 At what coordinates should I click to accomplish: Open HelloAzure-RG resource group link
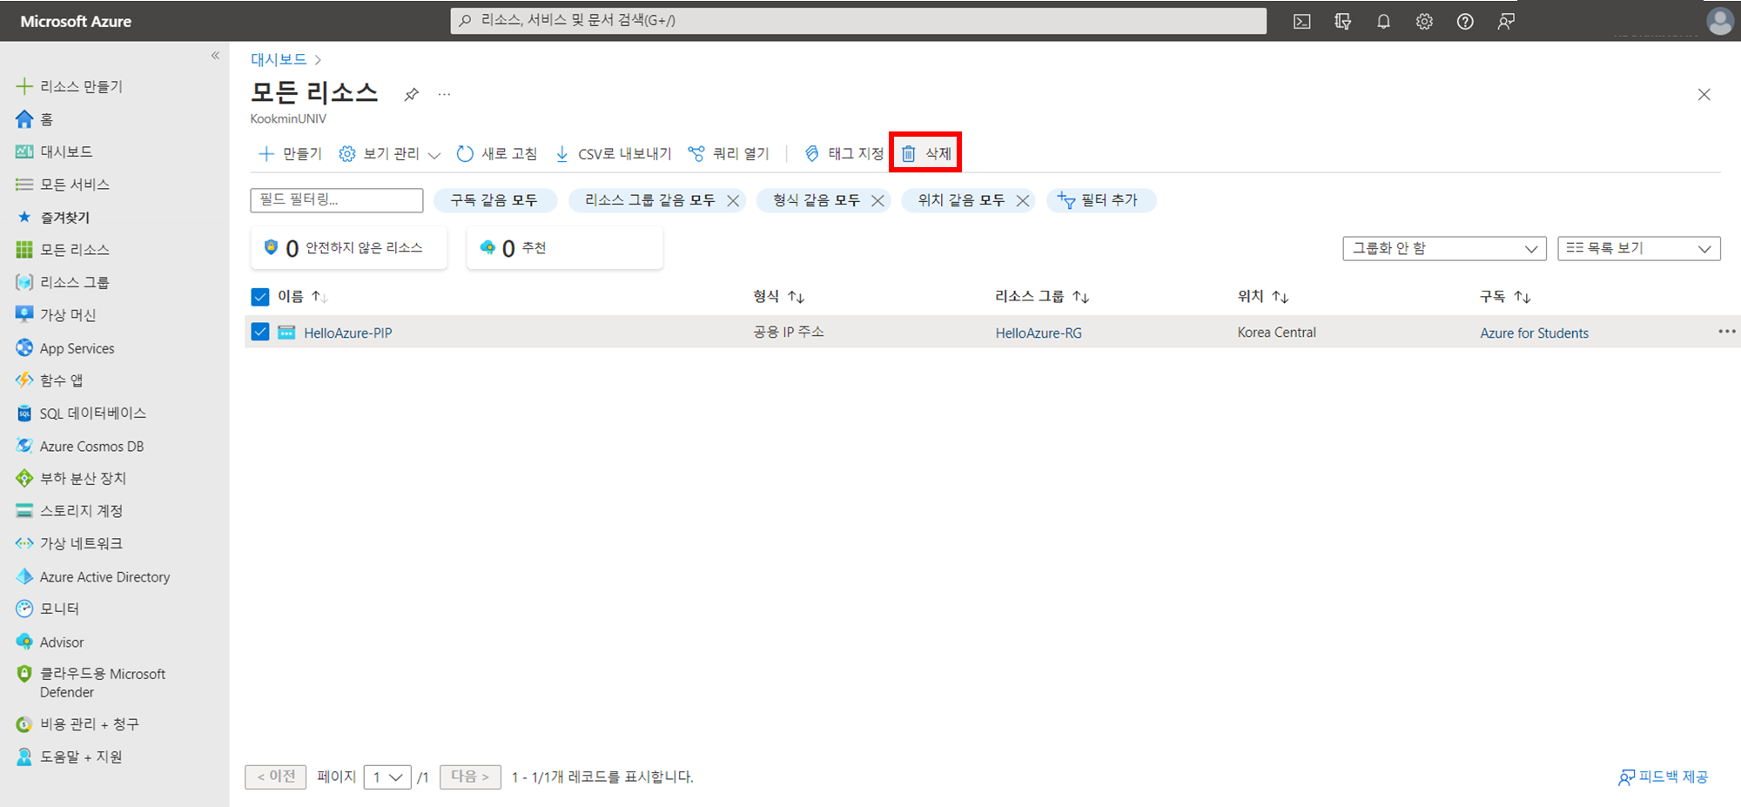pos(1039,333)
